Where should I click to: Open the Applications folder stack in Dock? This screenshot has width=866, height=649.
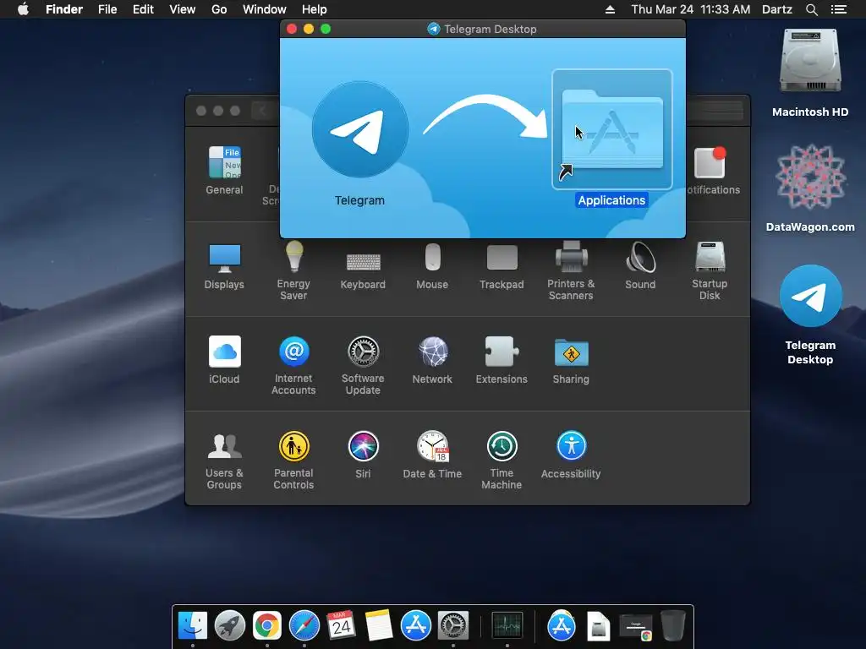562,626
